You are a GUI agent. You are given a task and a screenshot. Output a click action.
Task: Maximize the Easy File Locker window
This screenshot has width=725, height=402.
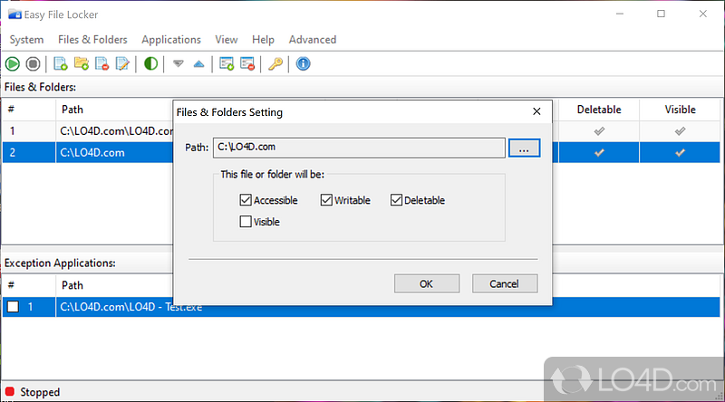(x=662, y=14)
